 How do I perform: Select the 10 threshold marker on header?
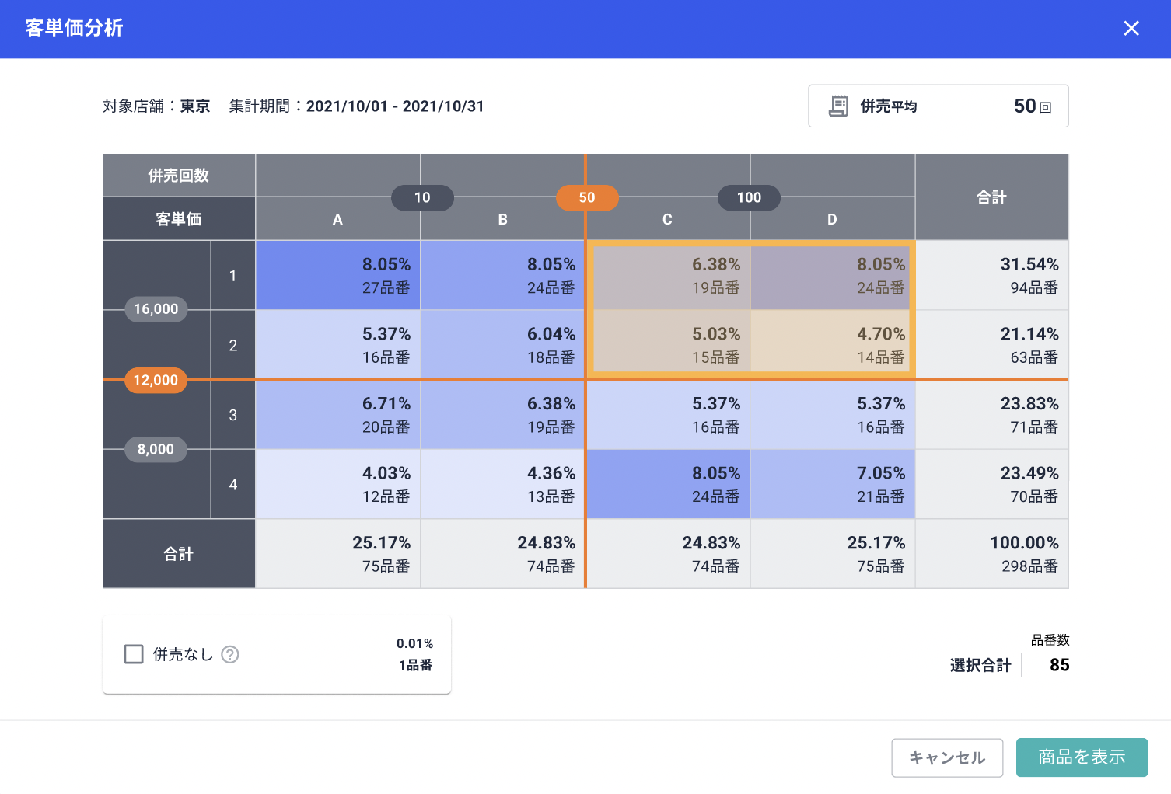pyautogui.click(x=422, y=197)
